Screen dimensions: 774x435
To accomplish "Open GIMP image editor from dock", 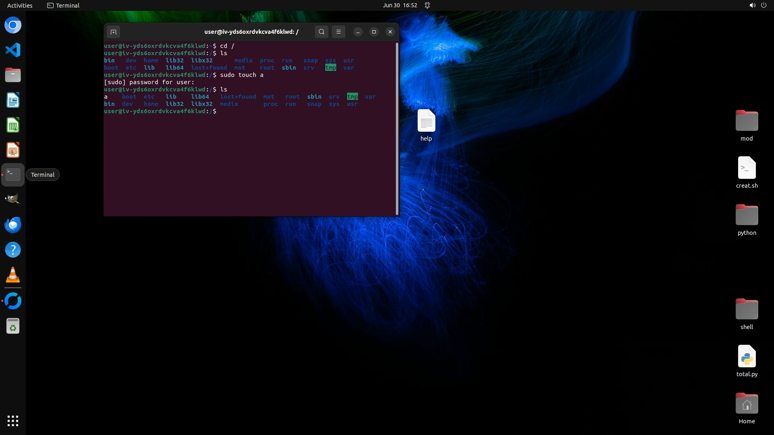I will point(13,199).
